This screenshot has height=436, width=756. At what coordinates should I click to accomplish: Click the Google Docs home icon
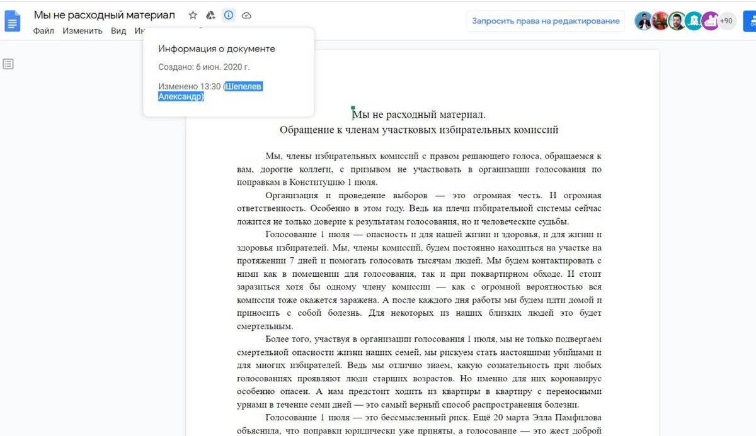click(x=13, y=21)
